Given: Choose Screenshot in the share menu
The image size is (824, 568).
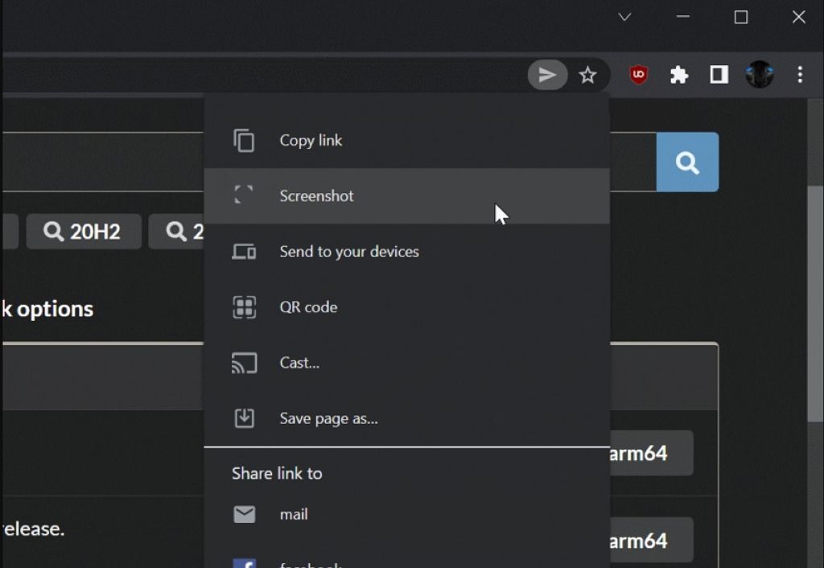Looking at the screenshot, I should (316, 196).
